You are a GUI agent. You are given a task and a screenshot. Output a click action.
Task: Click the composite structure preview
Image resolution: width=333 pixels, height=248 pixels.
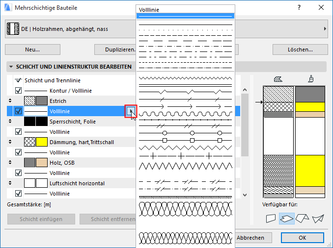click(294, 142)
